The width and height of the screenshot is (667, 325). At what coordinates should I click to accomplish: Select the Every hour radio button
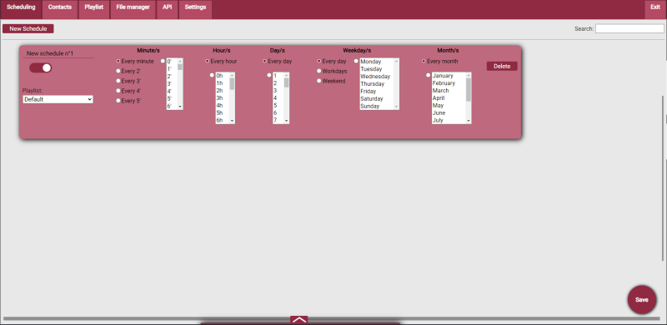click(208, 62)
